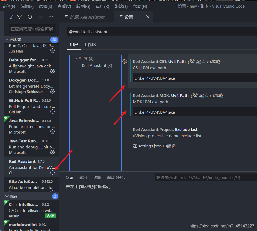Clear extensions search results icon

[40, 17]
